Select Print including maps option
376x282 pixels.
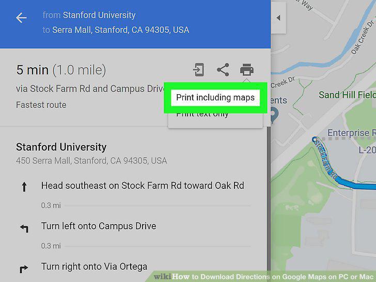pos(215,97)
